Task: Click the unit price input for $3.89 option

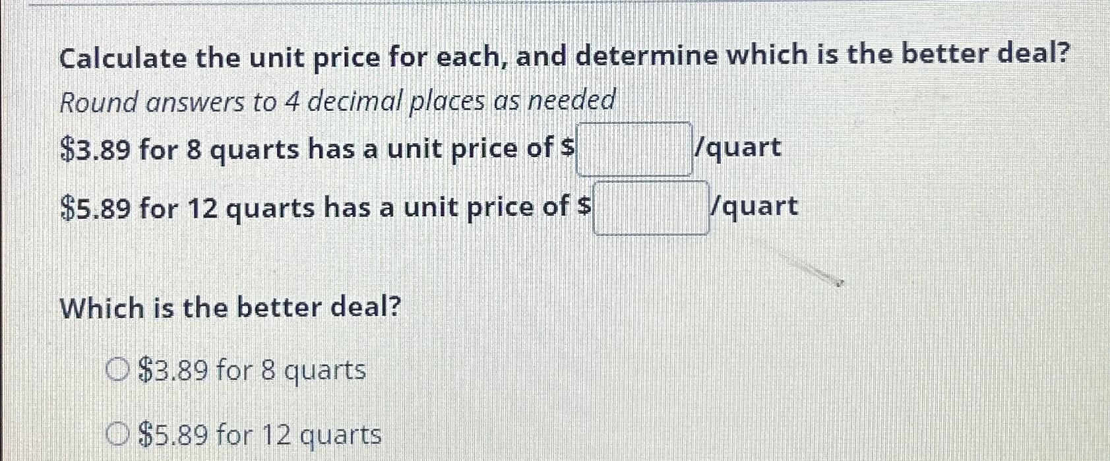Action: click(x=632, y=148)
